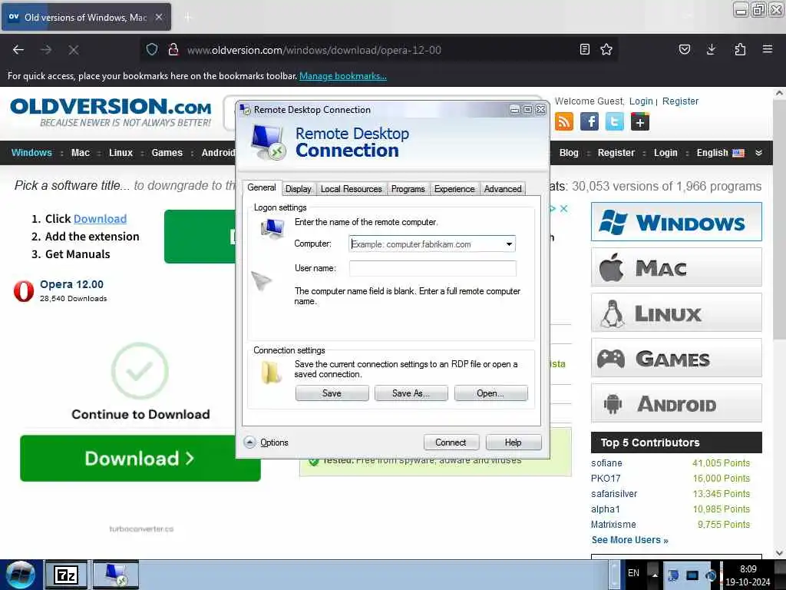Click the big green Download button
786x590 pixels.
140,458
